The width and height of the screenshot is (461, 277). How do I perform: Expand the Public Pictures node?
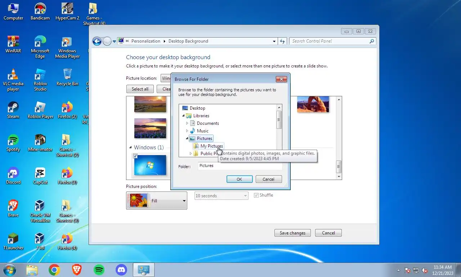pyautogui.click(x=191, y=154)
